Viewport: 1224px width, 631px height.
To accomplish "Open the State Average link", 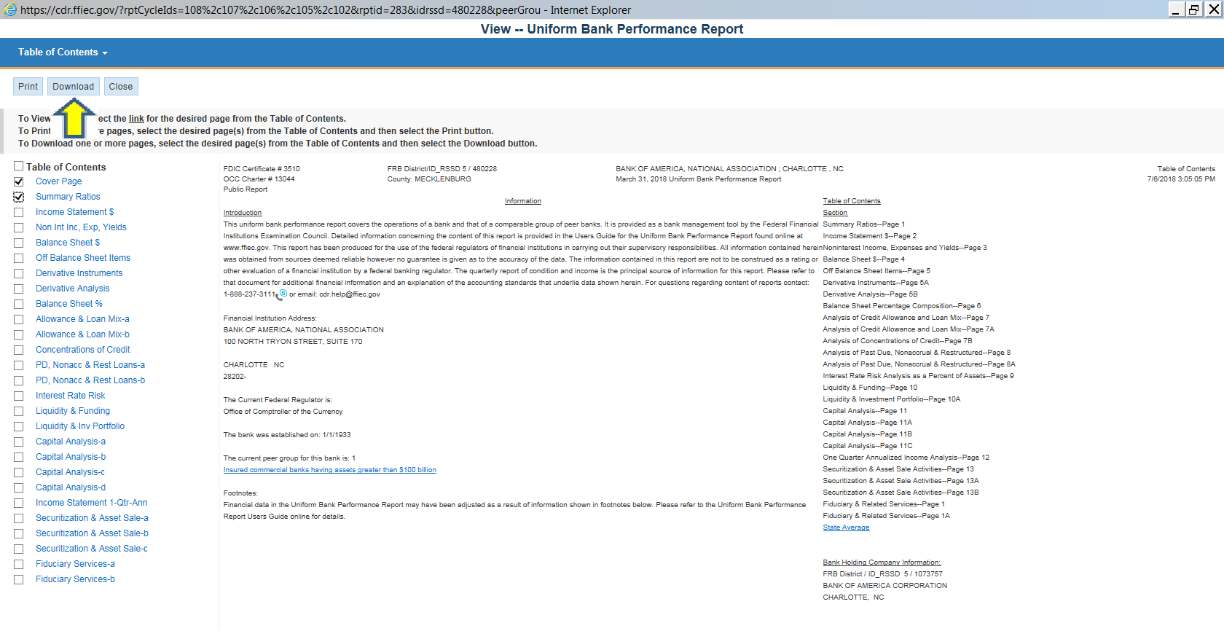I will click(846, 528).
